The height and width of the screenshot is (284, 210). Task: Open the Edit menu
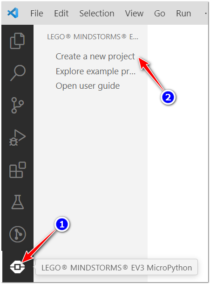tap(61, 14)
